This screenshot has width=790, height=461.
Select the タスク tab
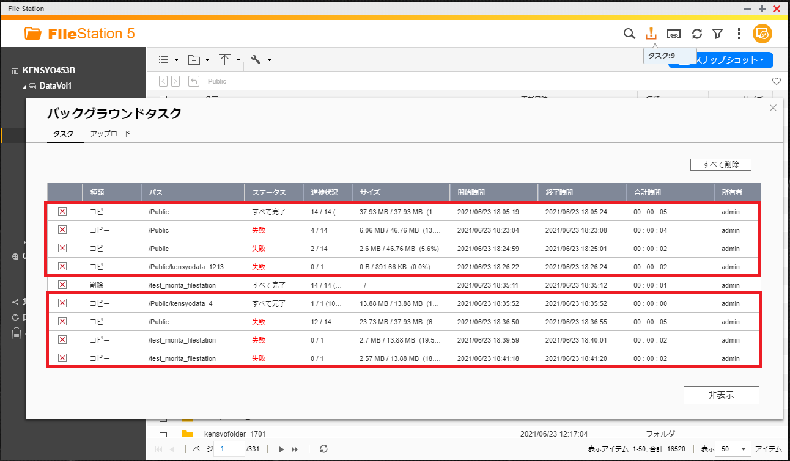(x=64, y=134)
